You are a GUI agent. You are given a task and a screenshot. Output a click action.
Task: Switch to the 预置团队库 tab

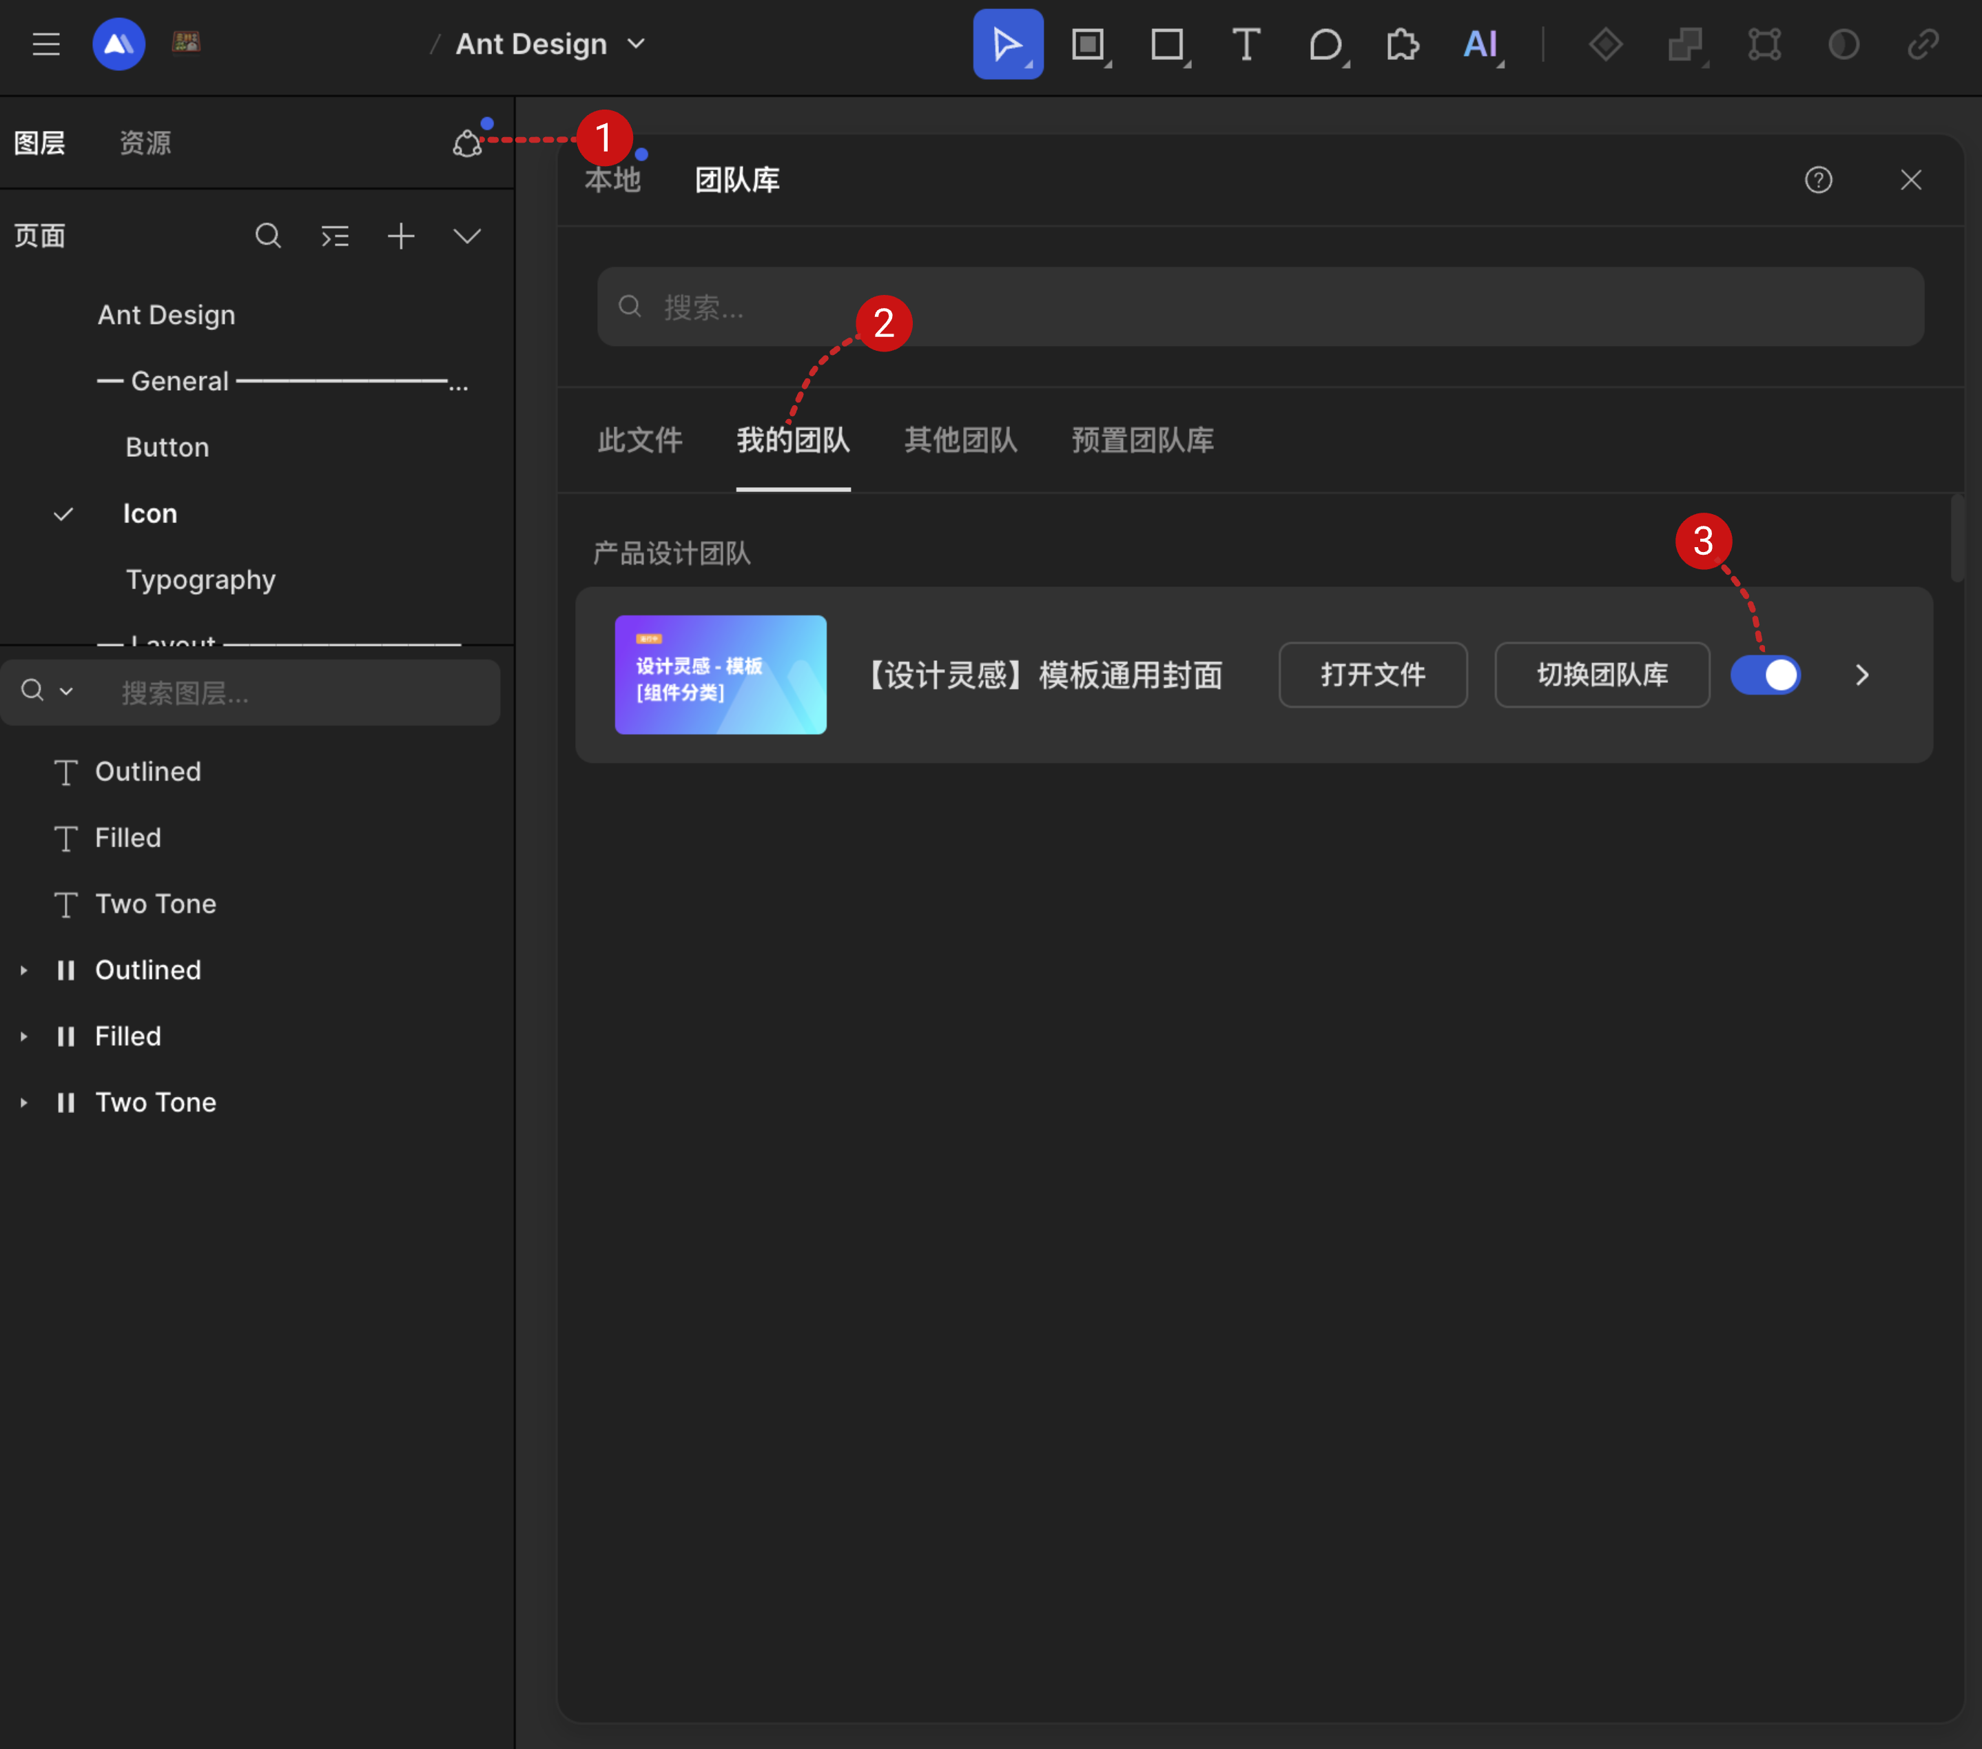1142,440
